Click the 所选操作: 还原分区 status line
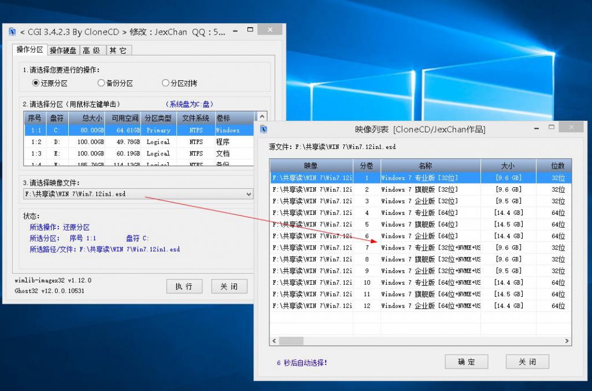This screenshot has width=592, height=391. (x=60, y=227)
